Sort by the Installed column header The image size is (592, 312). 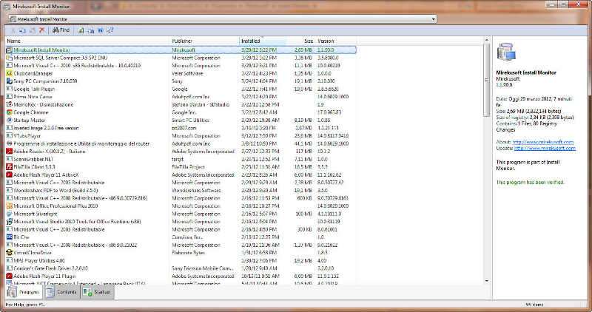(x=263, y=41)
